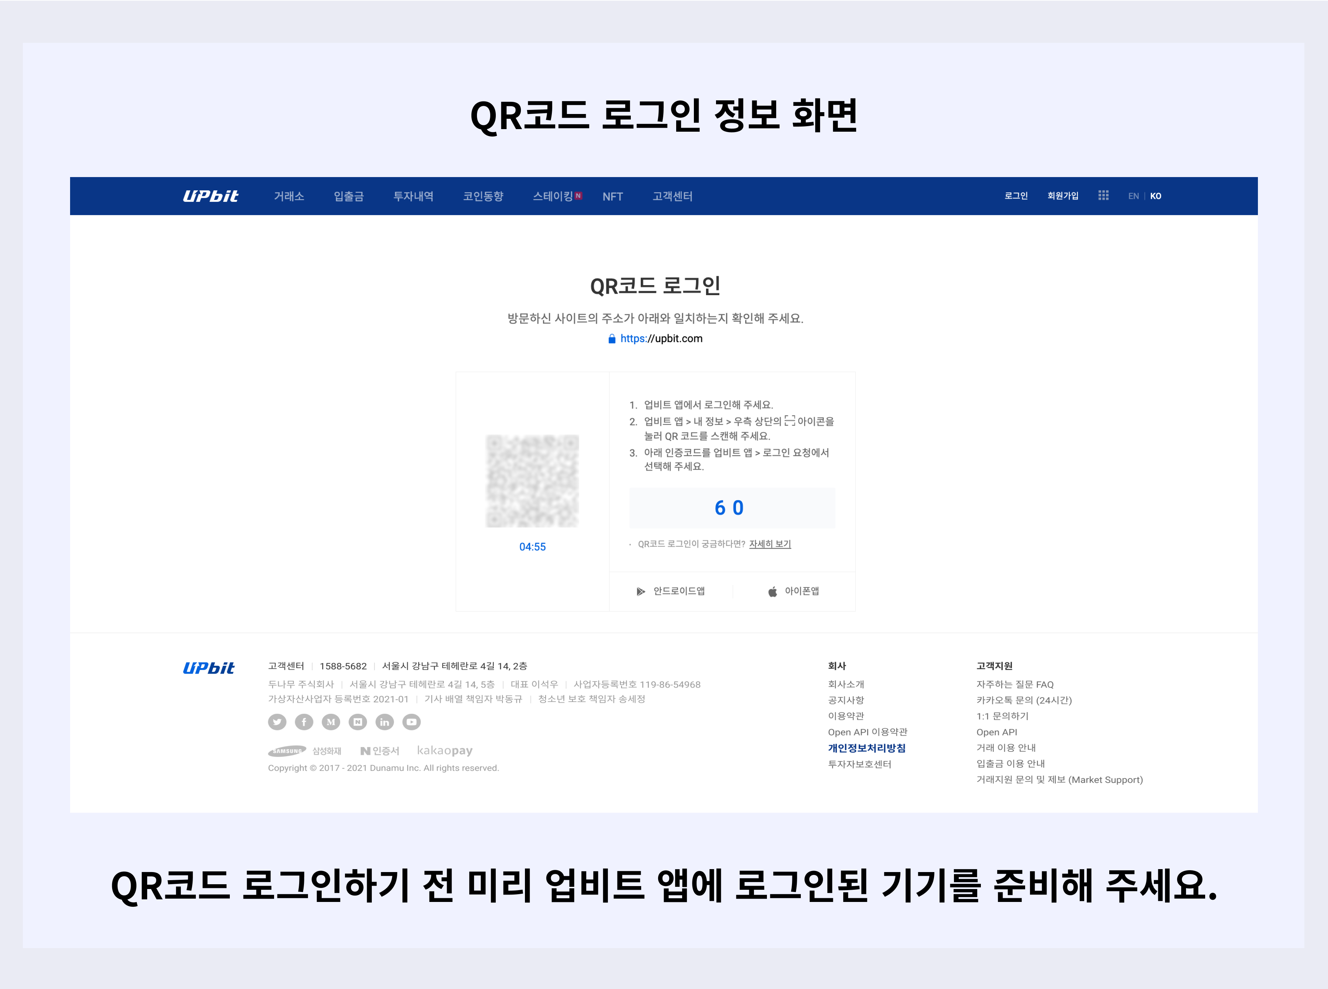Open the 스테이킹 menu item
The width and height of the screenshot is (1328, 989).
553,196
